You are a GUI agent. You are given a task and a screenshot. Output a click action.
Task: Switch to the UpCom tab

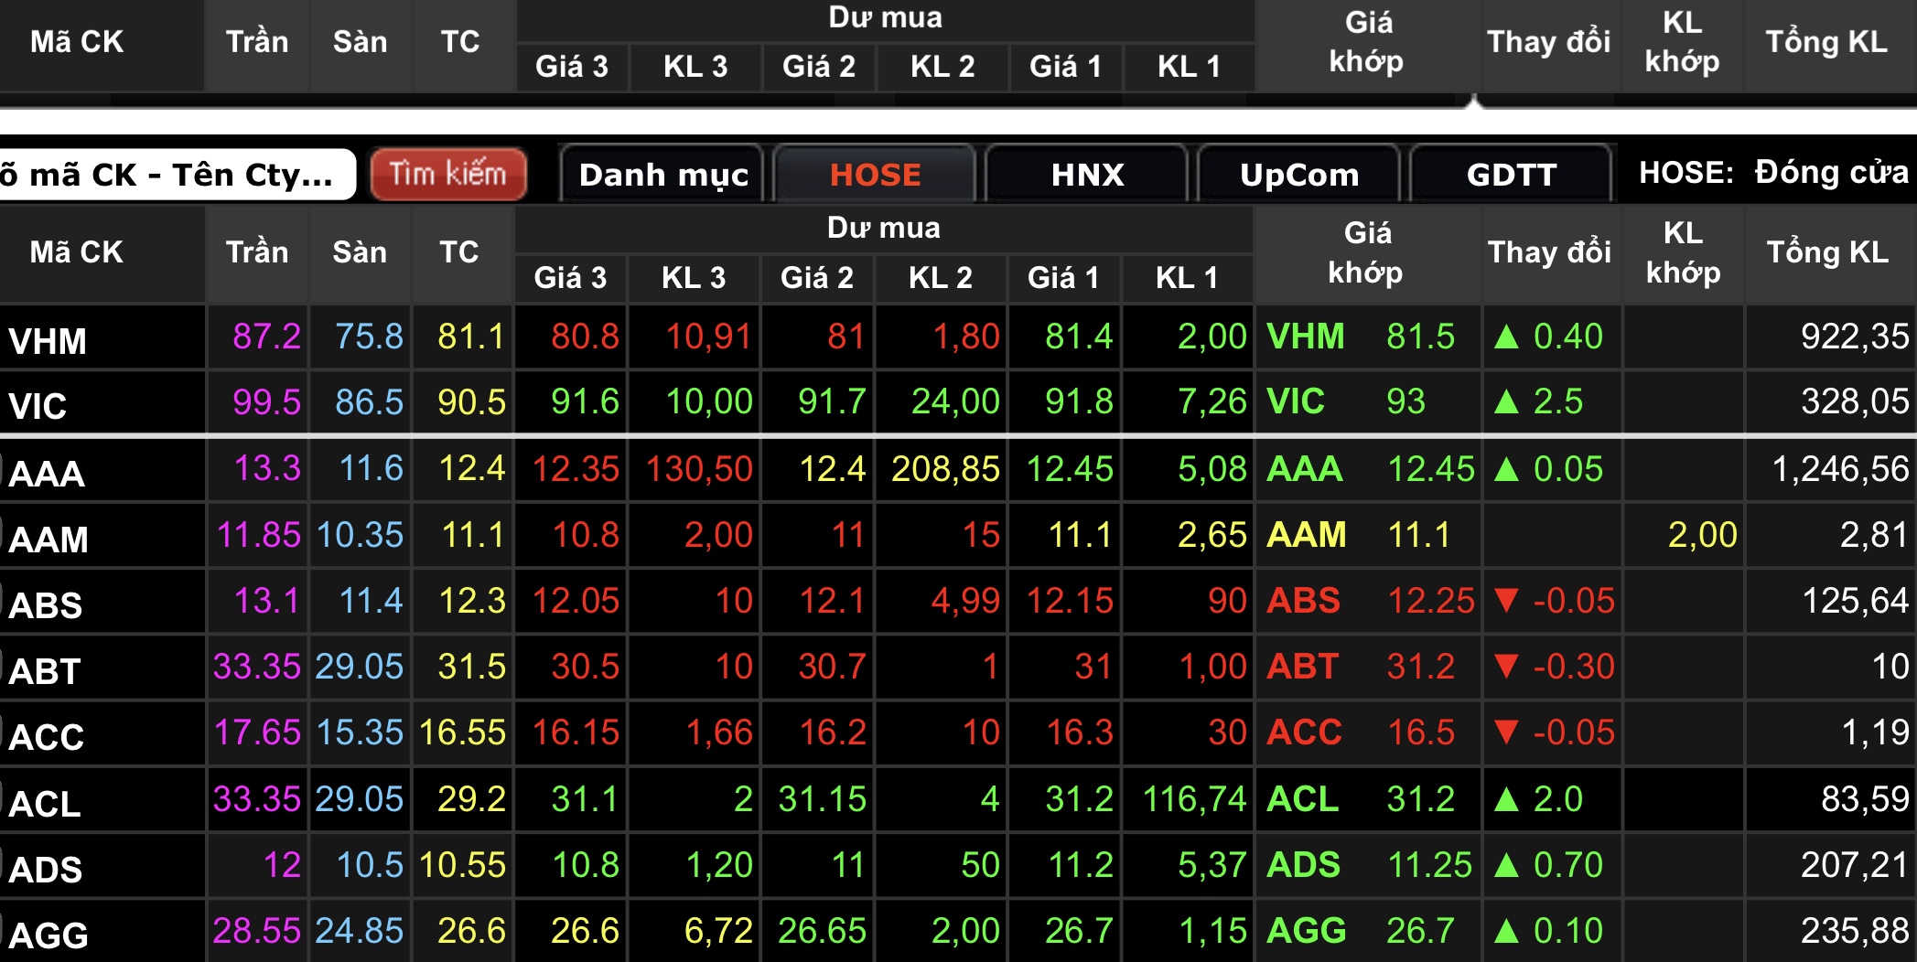(x=1299, y=175)
